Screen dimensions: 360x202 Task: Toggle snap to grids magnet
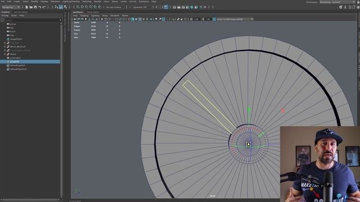coord(78,7)
